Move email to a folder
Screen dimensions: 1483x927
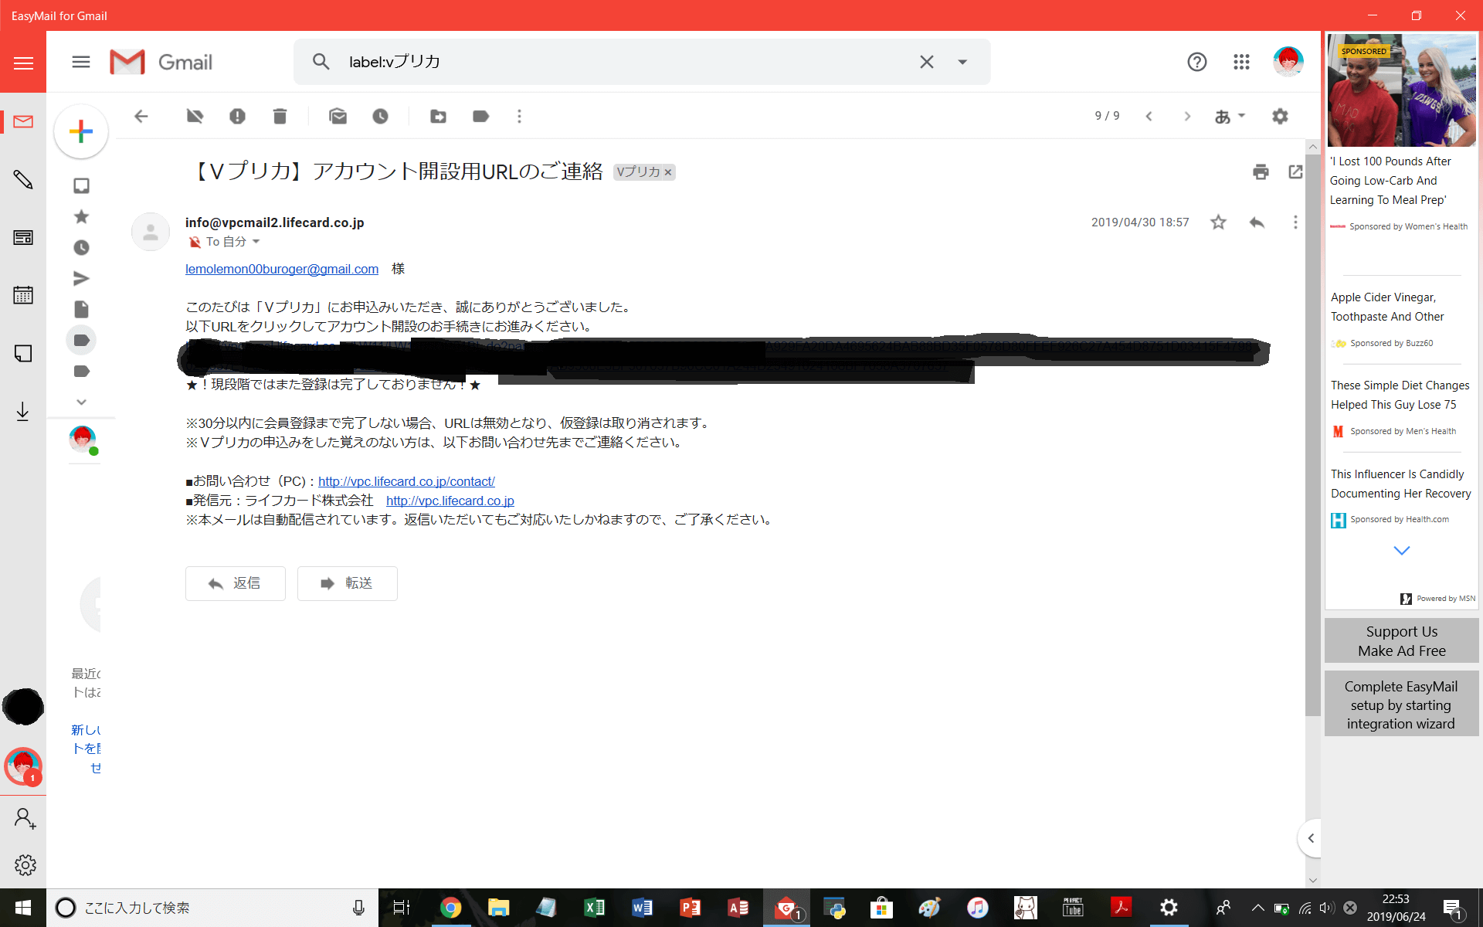(x=438, y=116)
